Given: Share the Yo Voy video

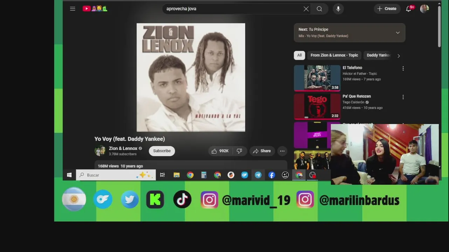Looking at the screenshot, I should (262, 151).
